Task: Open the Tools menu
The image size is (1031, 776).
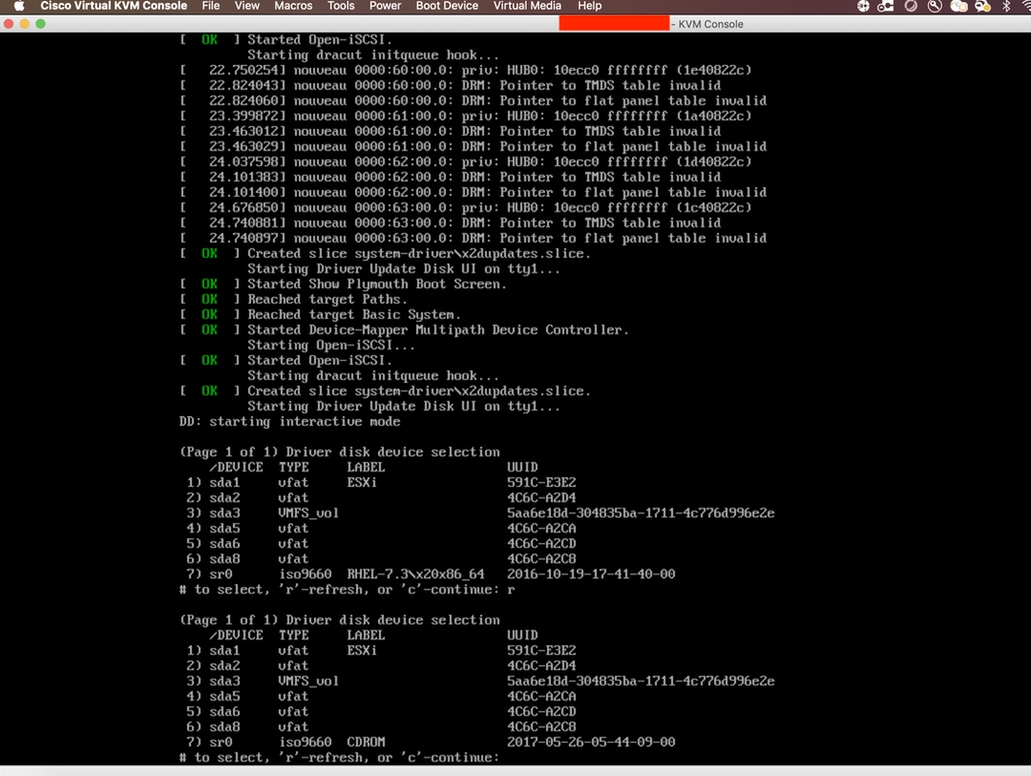Action: click(340, 6)
